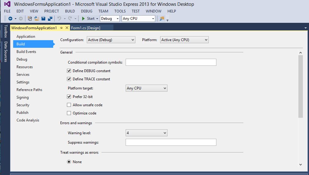
Task: Click the Save All multi-disk icon
Action: (x=50, y=19)
